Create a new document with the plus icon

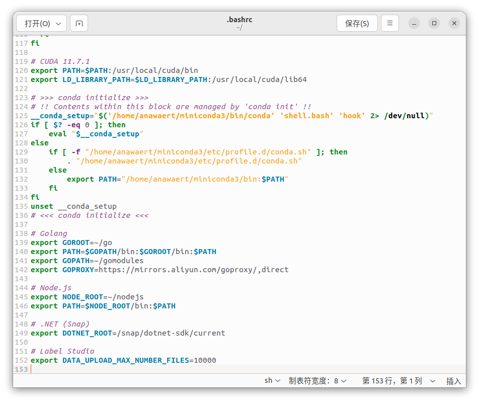[79, 23]
